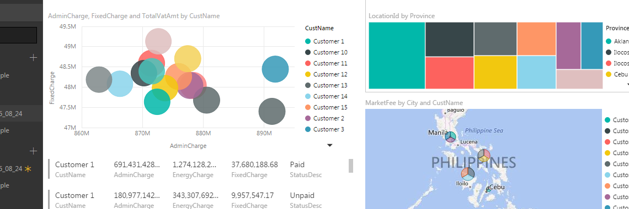Click the blue Customer 3 bubble
The width and height of the screenshot is (629, 209).
point(275,69)
